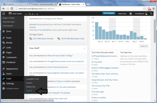
Task: Open Blogs I Follow in sidebar
Action: [x=9, y=18]
